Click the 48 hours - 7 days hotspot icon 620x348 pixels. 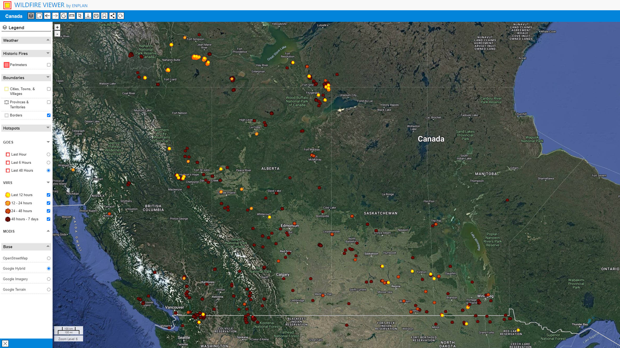[8, 219]
